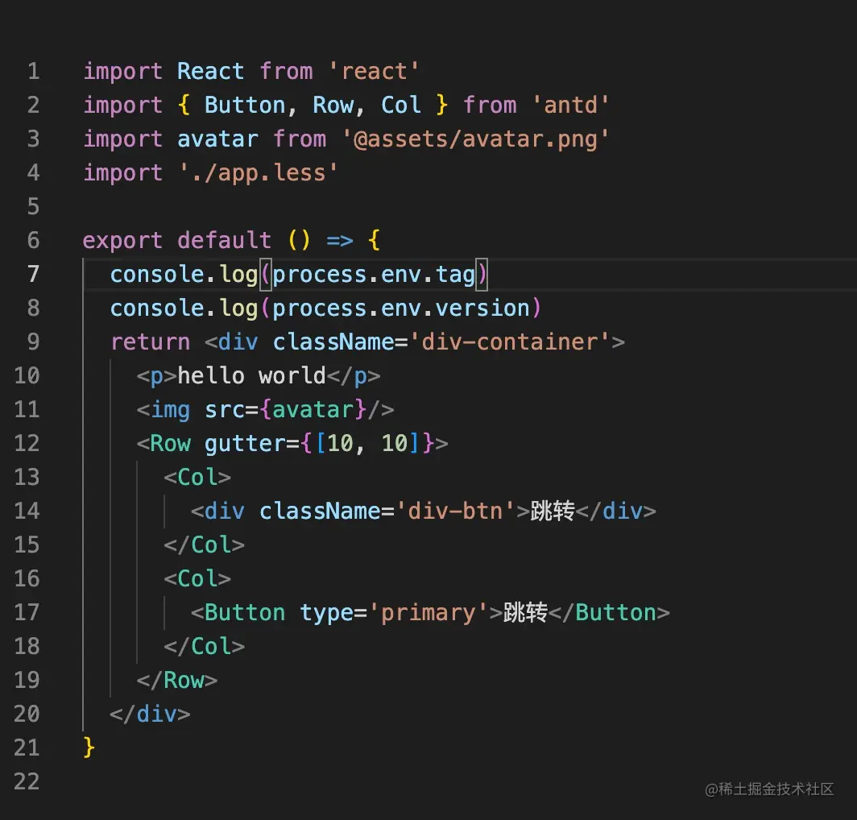Click the 'react' string on line 1

(375, 71)
